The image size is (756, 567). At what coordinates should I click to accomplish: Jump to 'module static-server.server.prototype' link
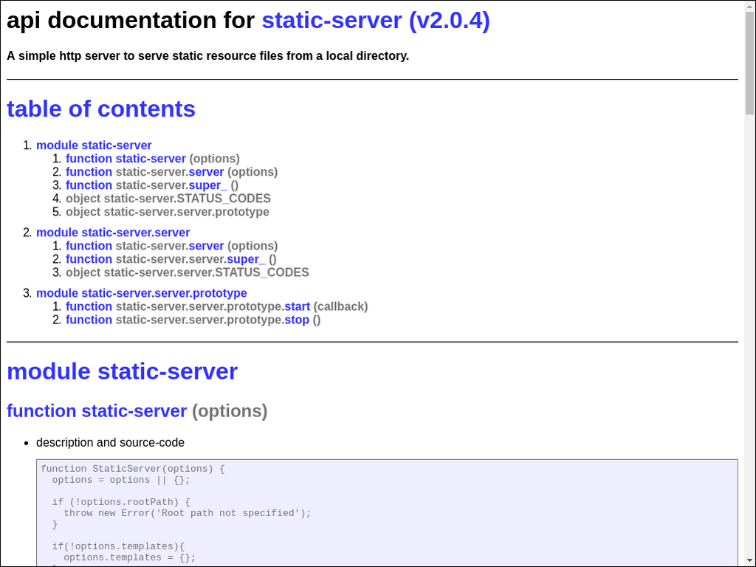point(141,293)
